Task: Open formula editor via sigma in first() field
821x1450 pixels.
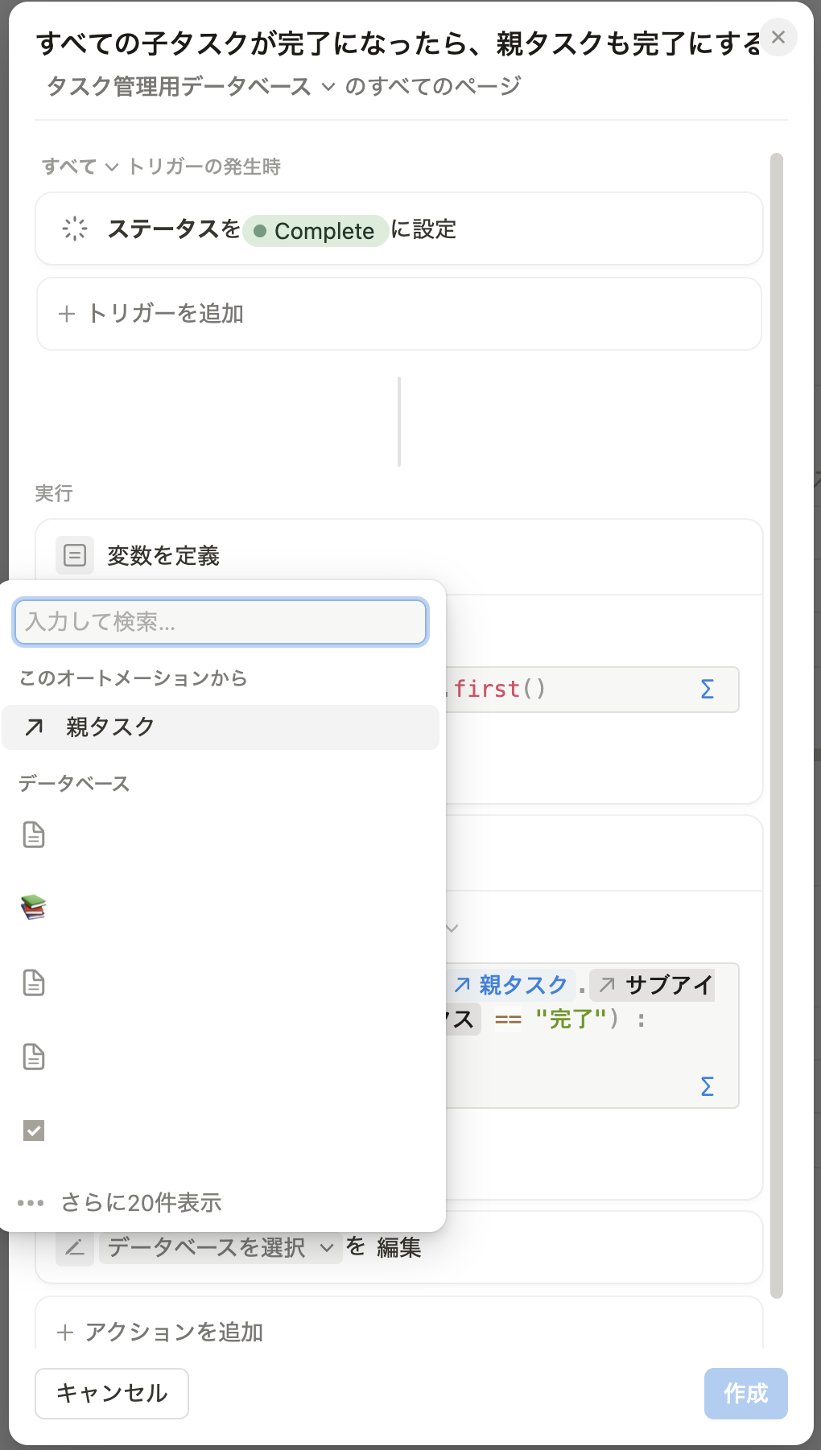Action: [x=708, y=689]
